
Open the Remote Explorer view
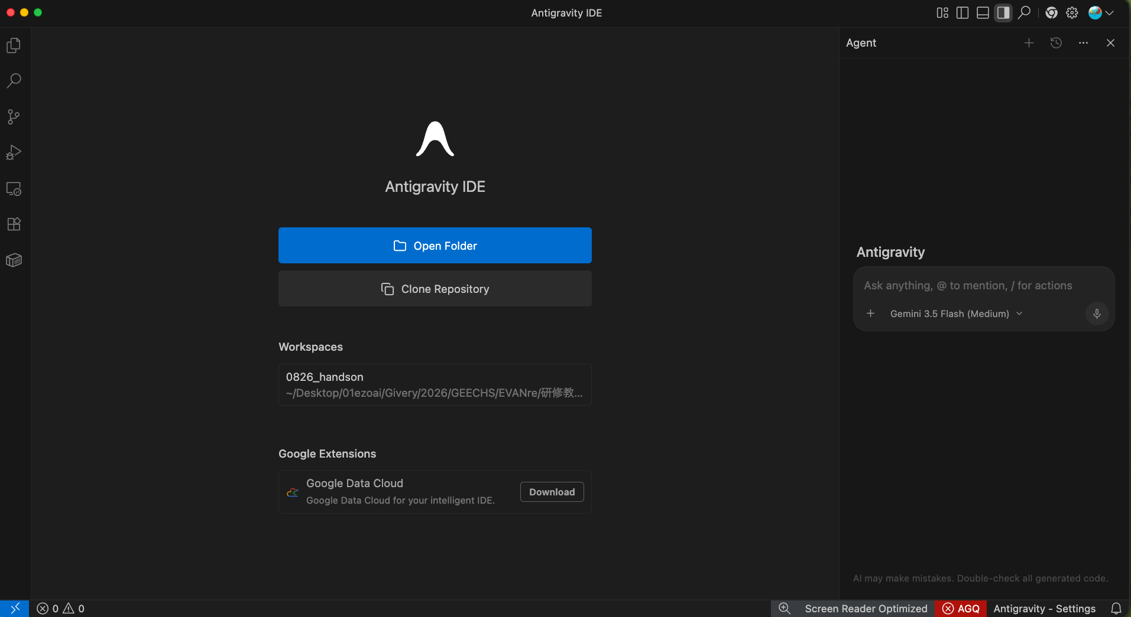tap(14, 189)
